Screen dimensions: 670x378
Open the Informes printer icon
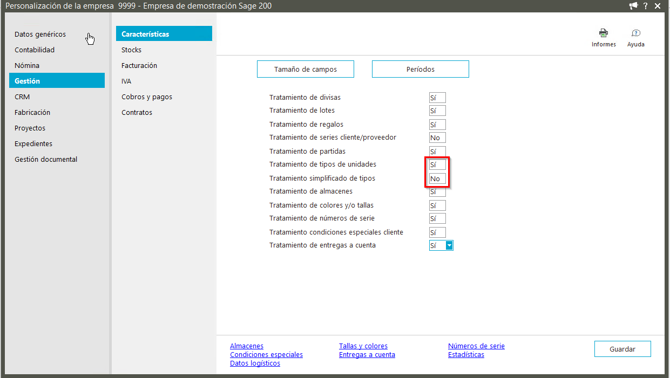[603, 33]
